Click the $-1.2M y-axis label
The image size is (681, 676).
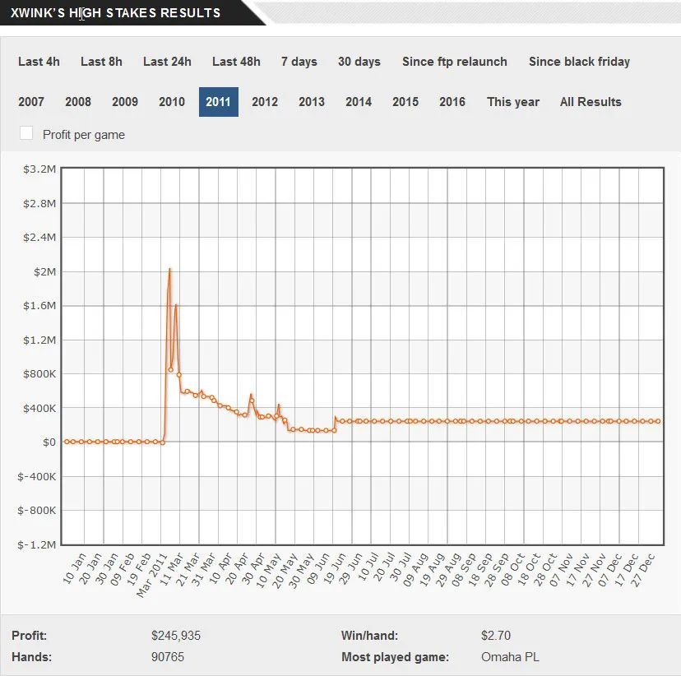[36, 544]
